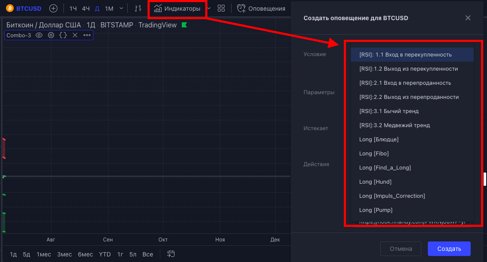Viewport: 487px width, 262px height.
Task: Choose Long [Fibo] condition
Action: (x=412, y=154)
